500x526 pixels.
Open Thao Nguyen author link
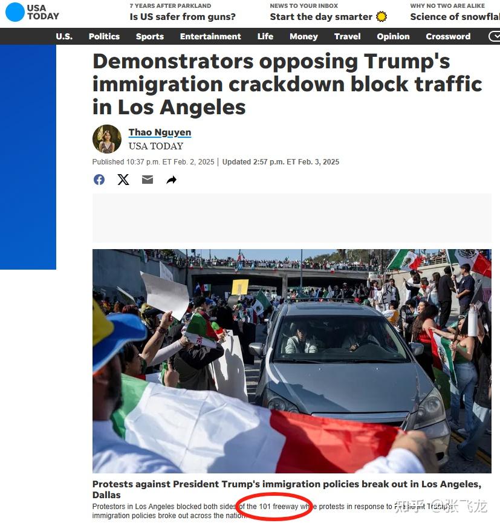160,132
